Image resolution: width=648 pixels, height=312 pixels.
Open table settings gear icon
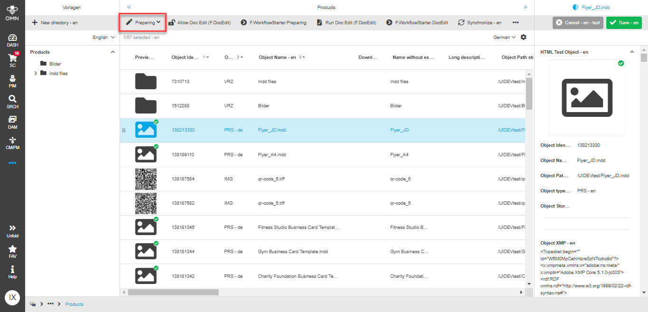coord(524,37)
